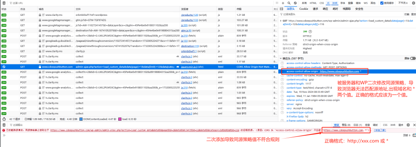Image resolution: width=416 pixels, height=147 pixels.
Task: Clear the console output with trash icon
Action: tap(4, 125)
